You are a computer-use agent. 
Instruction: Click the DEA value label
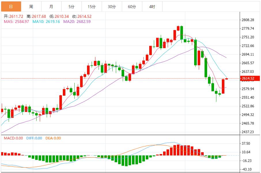click(x=53, y=138)
